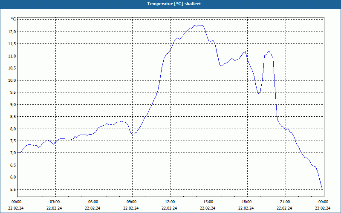
Task: Select the 7,5 y-axis label
Action: pyautogui.click(x=13, y=141)
